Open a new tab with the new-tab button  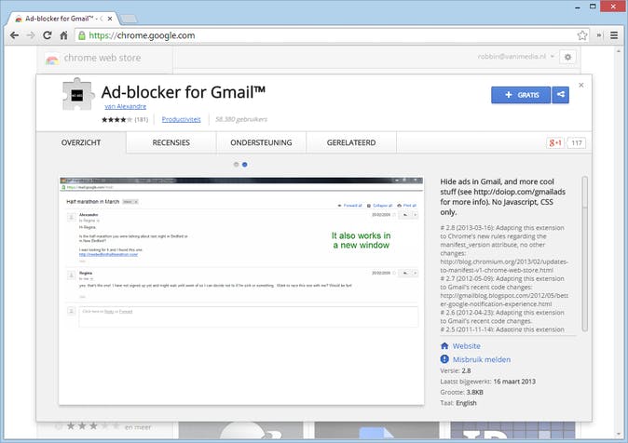click(129, 19)
